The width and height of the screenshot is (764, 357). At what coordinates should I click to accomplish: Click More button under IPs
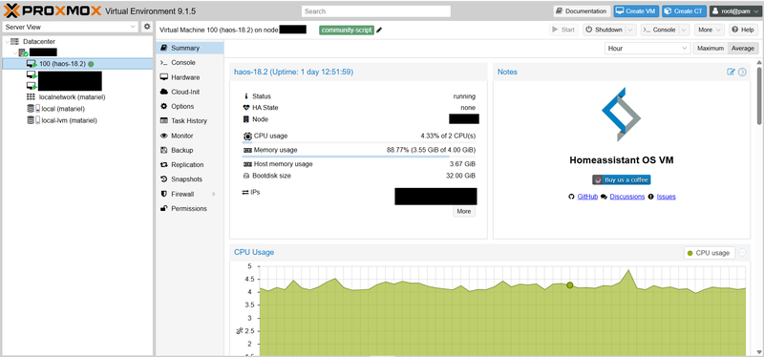[x=464, y=211]
